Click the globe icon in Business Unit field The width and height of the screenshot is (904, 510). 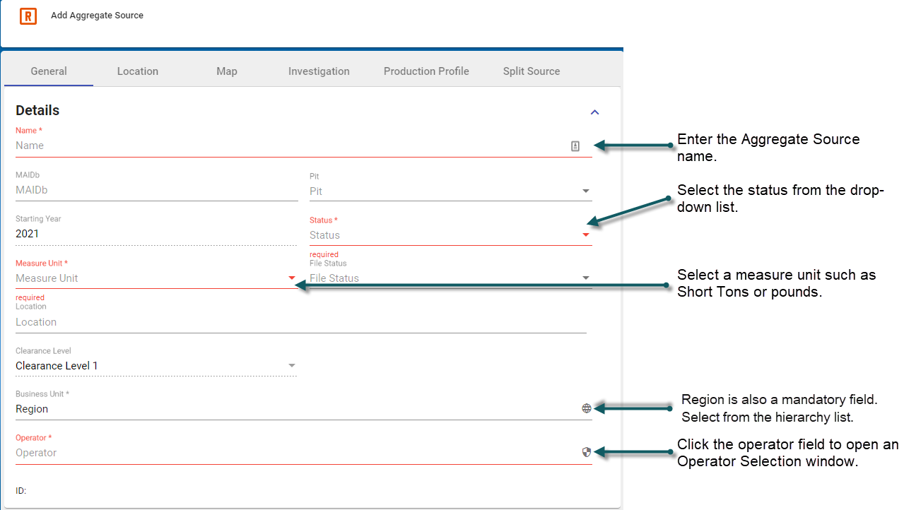587,408
